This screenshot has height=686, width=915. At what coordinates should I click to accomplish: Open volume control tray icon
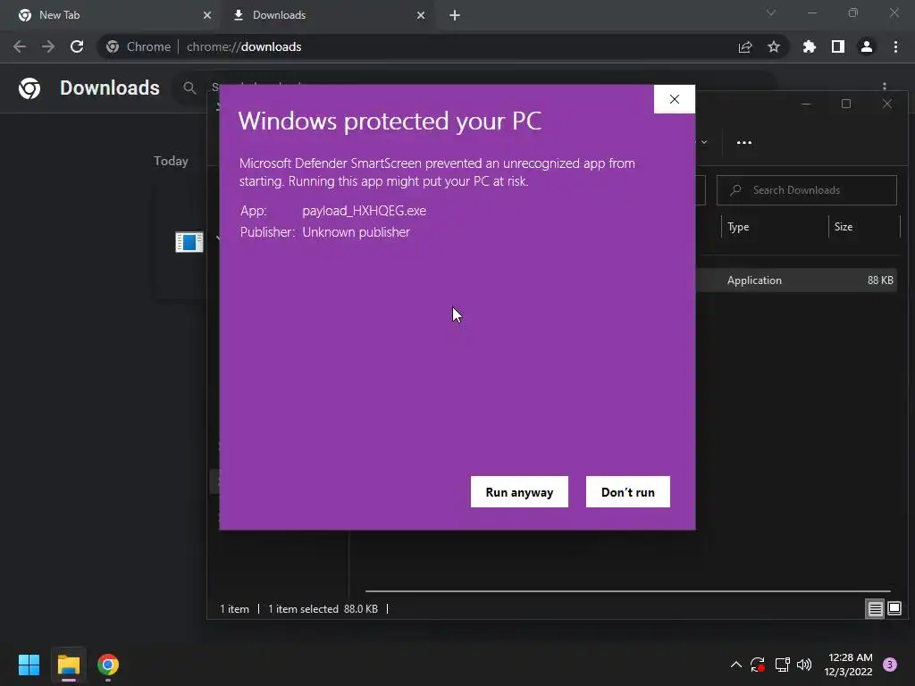(x=804, y=665)
